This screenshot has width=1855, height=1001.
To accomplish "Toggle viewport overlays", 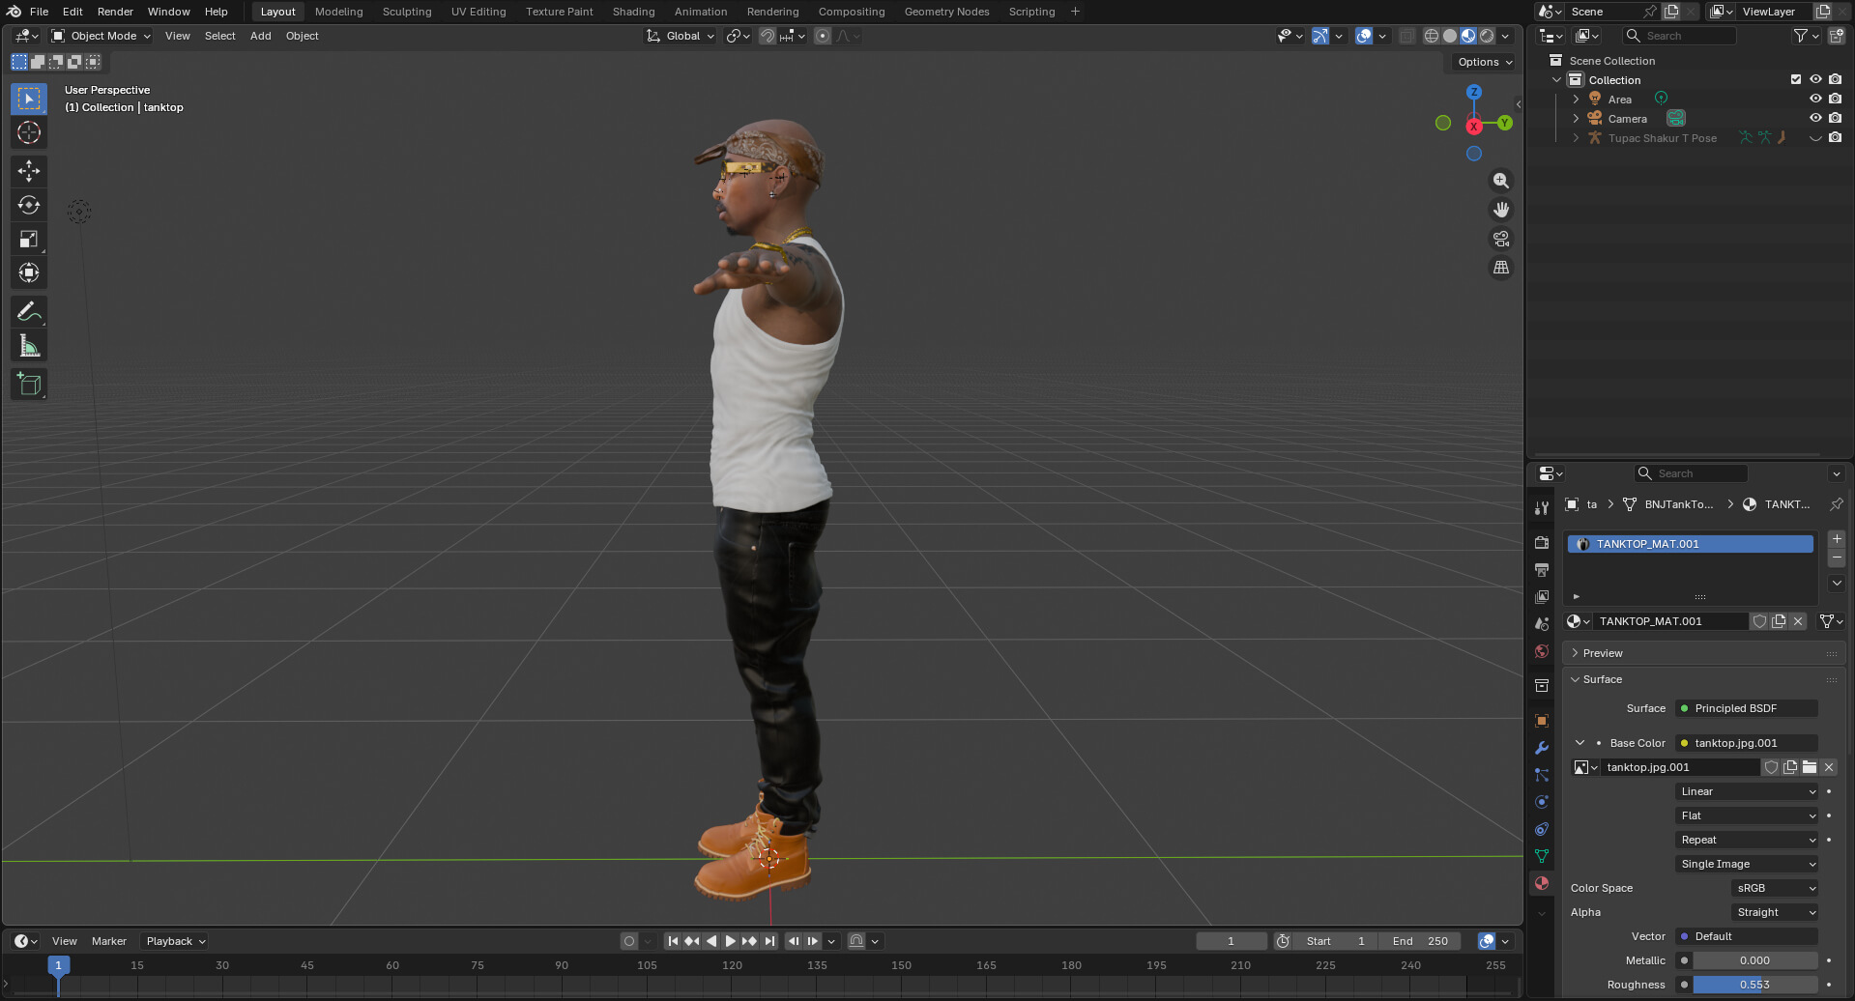I will [1364, 36].
